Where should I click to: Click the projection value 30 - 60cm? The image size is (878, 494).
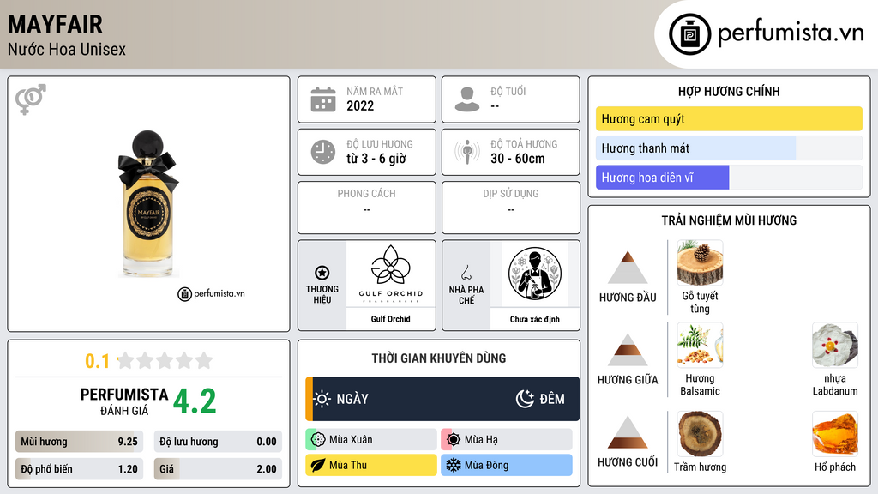[x=518, y=159]
